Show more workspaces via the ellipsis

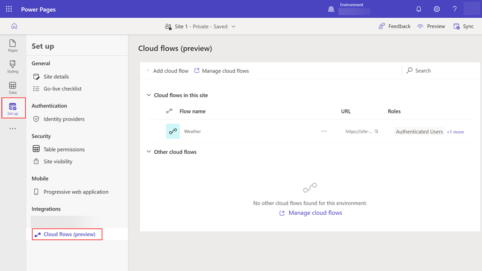[13, 129]
